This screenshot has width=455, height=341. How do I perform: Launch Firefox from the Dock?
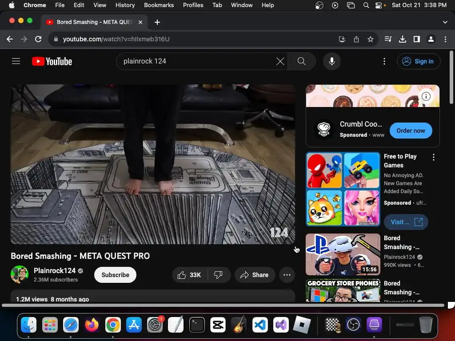92,325
